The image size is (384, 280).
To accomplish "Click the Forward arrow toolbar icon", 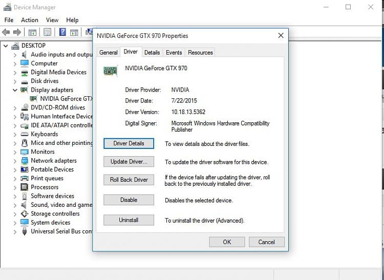I will [x=17, y=32].
